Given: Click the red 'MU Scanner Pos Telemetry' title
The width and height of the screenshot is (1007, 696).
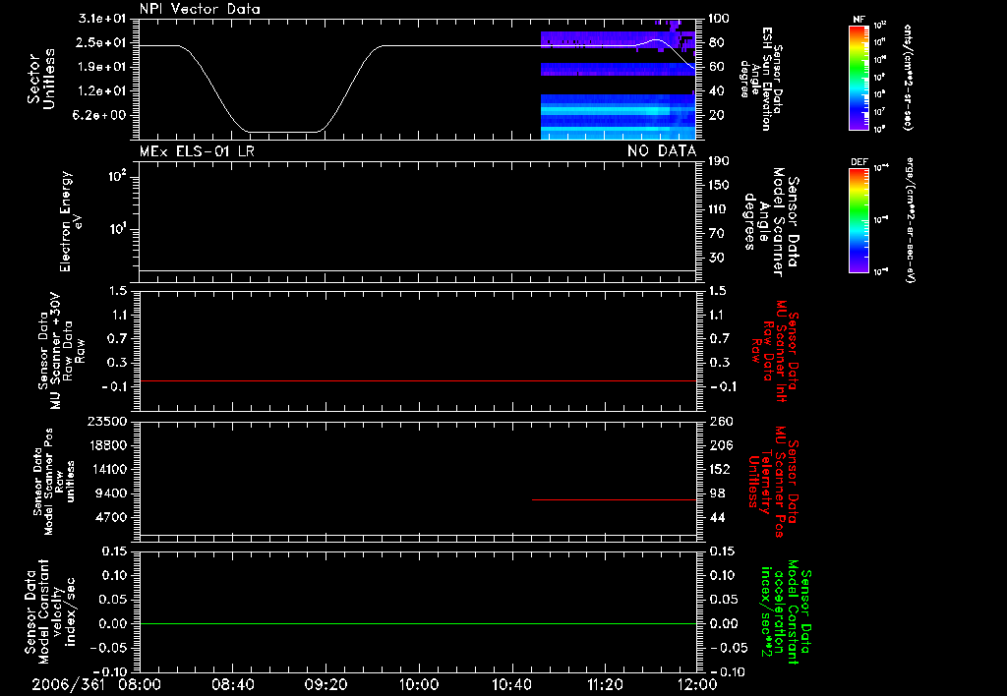Looking at the screenshot, I should 773,482.
